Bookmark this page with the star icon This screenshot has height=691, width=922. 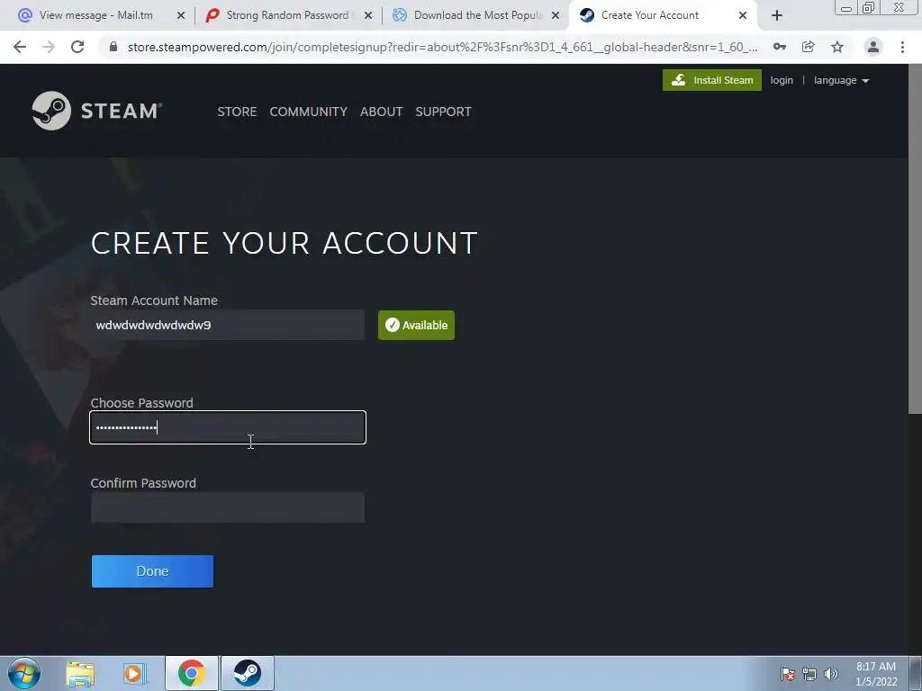pyautogui.click(x=837, y=47)
